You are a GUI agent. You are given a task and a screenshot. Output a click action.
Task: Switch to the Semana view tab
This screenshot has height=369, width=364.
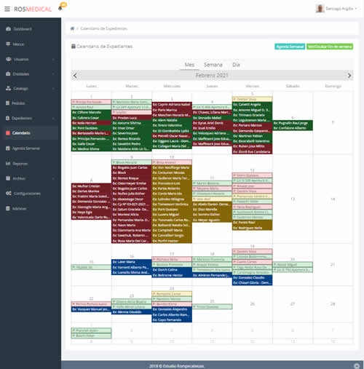(213, 65)
